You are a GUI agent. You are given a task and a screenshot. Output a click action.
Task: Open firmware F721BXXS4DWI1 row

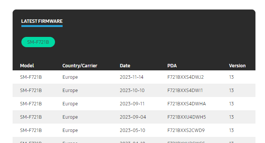(134, 91)
